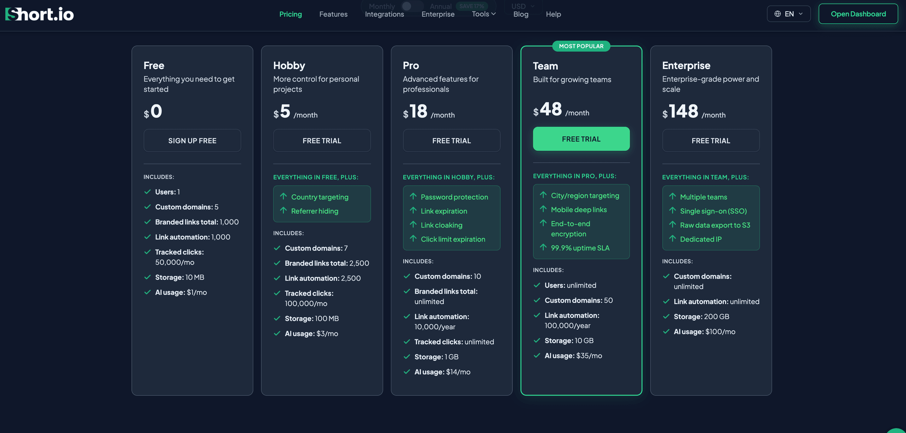Start the Team plan FREE TRIAL

pyautogui.click(x=581, y=139)
